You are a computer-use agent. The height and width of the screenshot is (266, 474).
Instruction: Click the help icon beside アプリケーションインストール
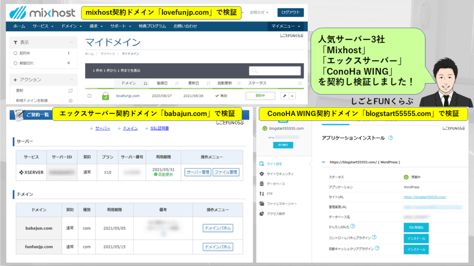(391, 138)
